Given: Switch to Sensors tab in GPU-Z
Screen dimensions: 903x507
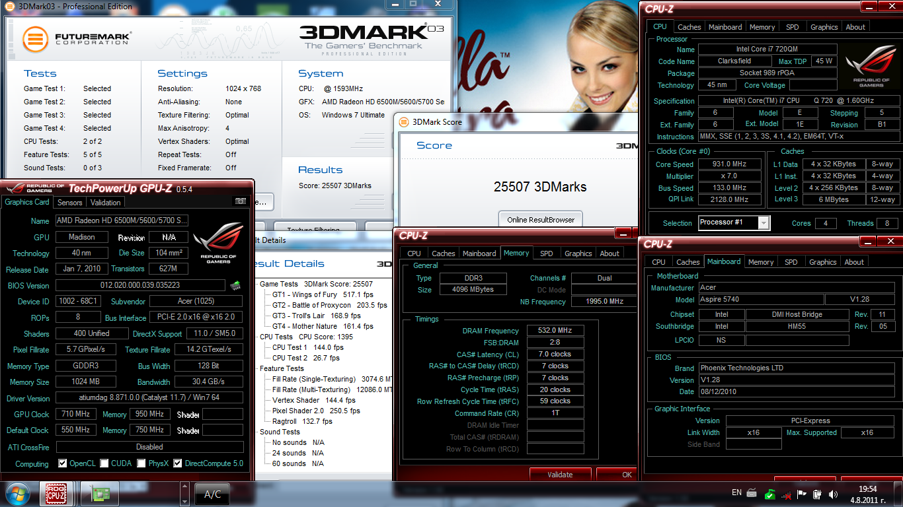Looking at the screenshot, I should point(70,203).
